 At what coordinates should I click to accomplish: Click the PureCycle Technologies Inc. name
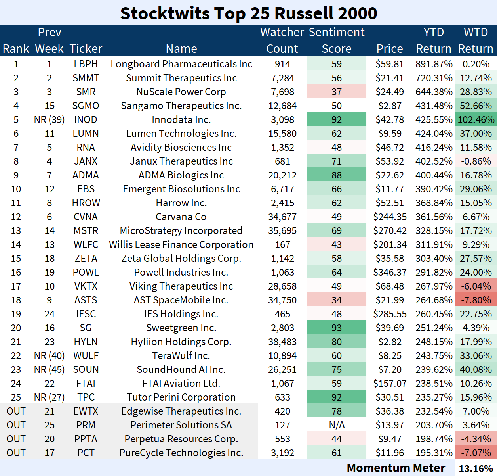(181, 453)
